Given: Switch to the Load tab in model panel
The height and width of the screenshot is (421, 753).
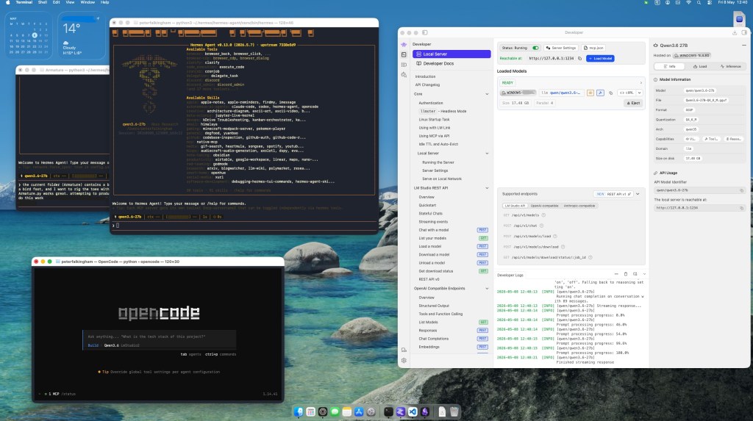Looking at the screenshot, I should [x=700, y=66].
